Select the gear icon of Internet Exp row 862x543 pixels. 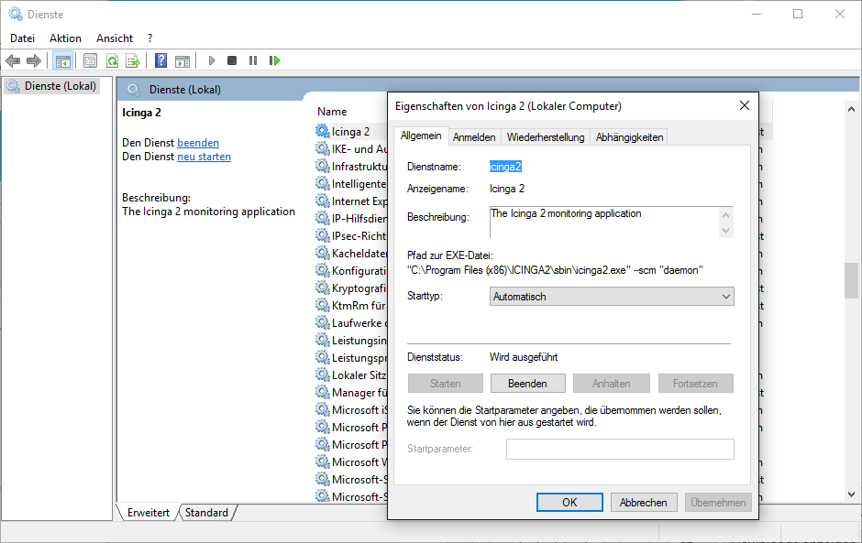tap(323, 201)
